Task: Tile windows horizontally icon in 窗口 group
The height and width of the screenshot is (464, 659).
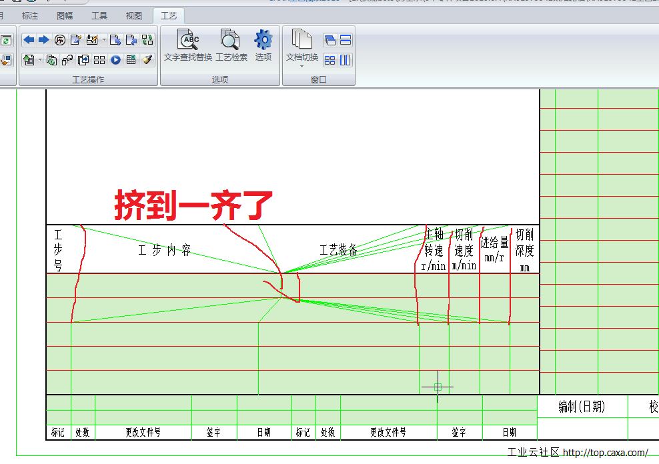Action: coord(346,40)
